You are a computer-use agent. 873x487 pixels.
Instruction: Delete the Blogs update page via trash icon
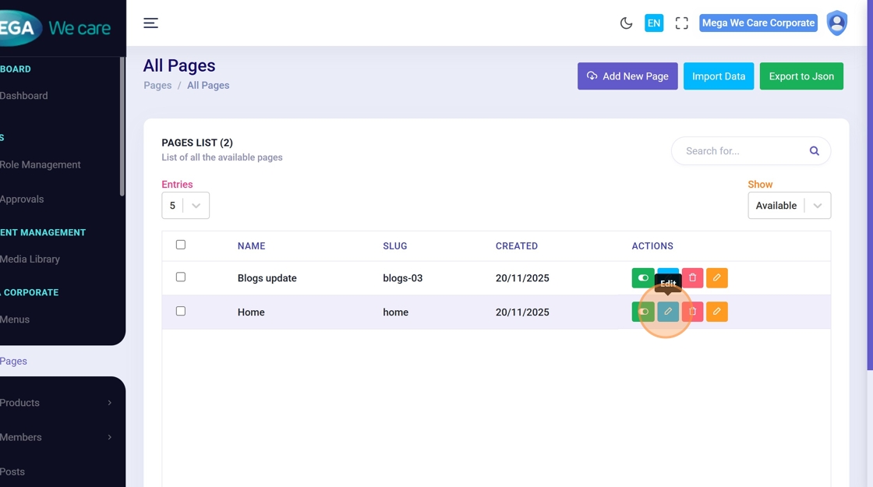coord(692,278)
